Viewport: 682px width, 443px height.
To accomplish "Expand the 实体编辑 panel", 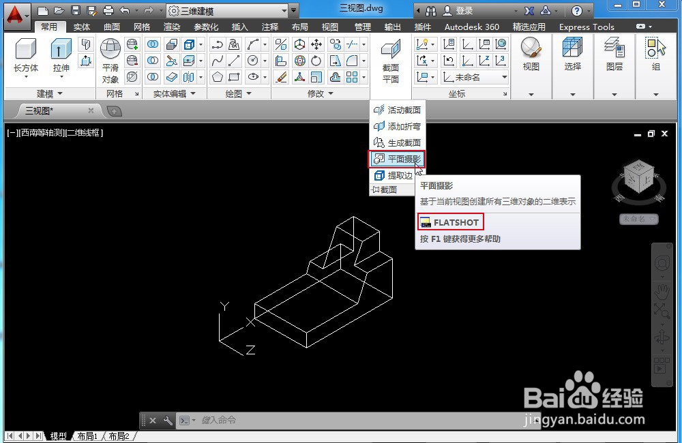I will pyautogui.click(x=174, y=93).
